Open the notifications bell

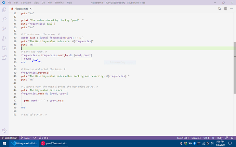pyautogui.click(x=232, y=138)
